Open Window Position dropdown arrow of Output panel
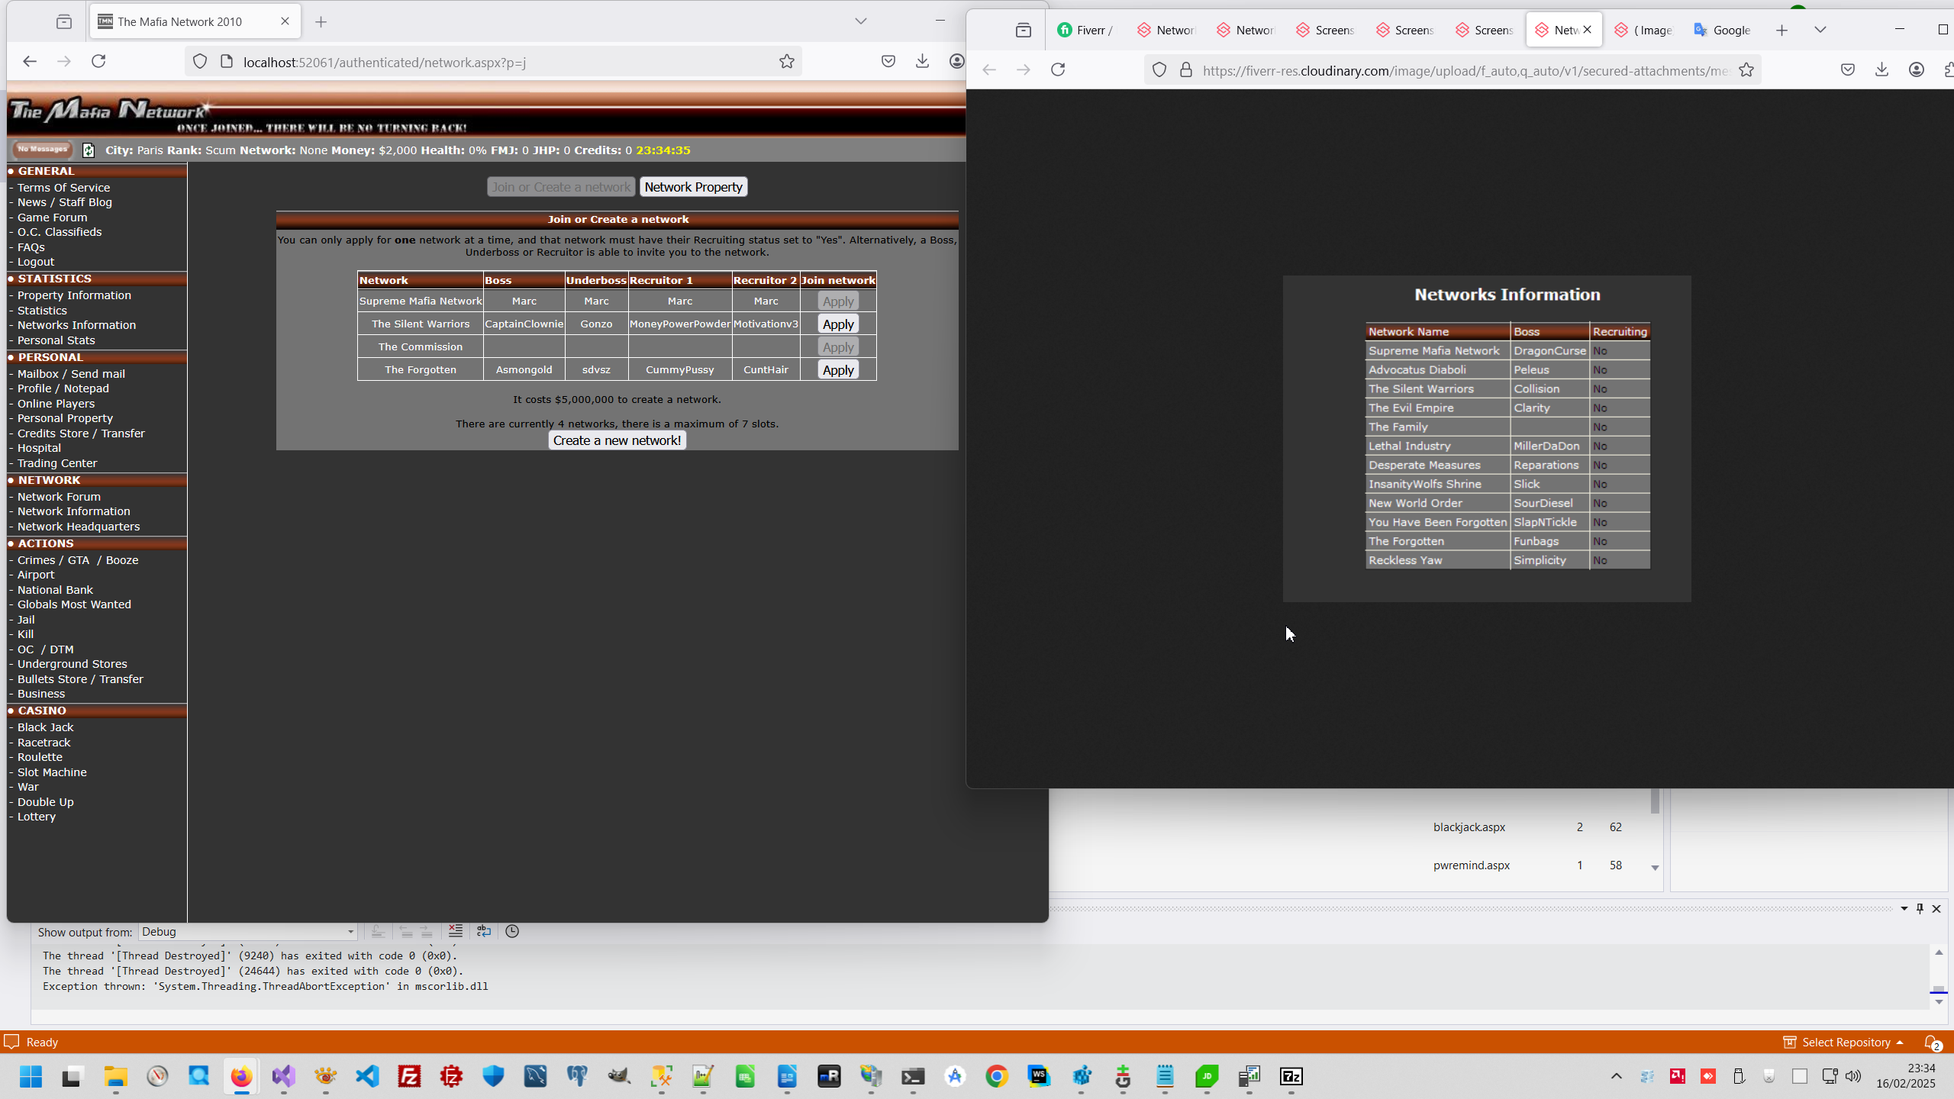This screenshot has height=1099, width=1954. pos(1904,908)
